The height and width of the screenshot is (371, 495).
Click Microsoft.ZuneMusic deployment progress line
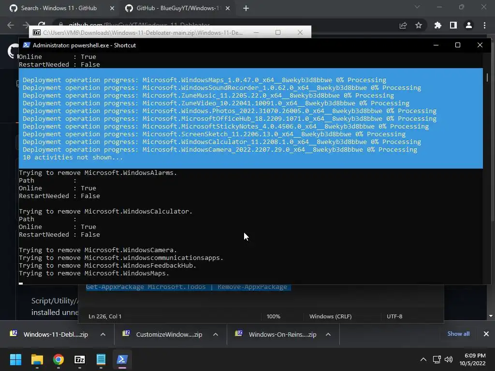(208, 96)
